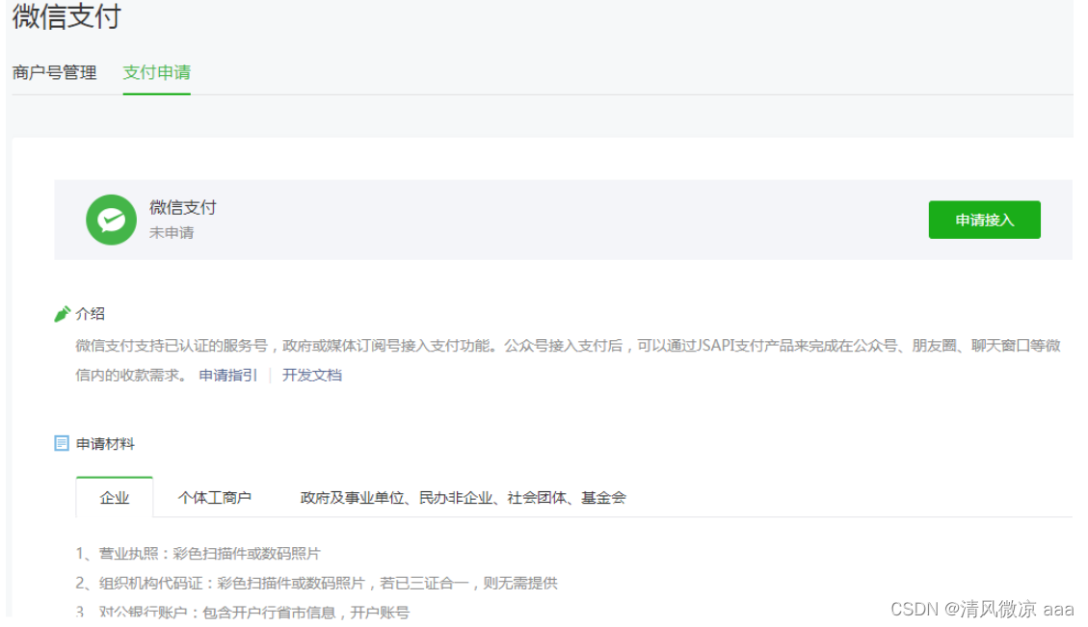Click the 营业执照 requirement line
This screenshot has width=1088, height=627.
[x=198, y=554]
